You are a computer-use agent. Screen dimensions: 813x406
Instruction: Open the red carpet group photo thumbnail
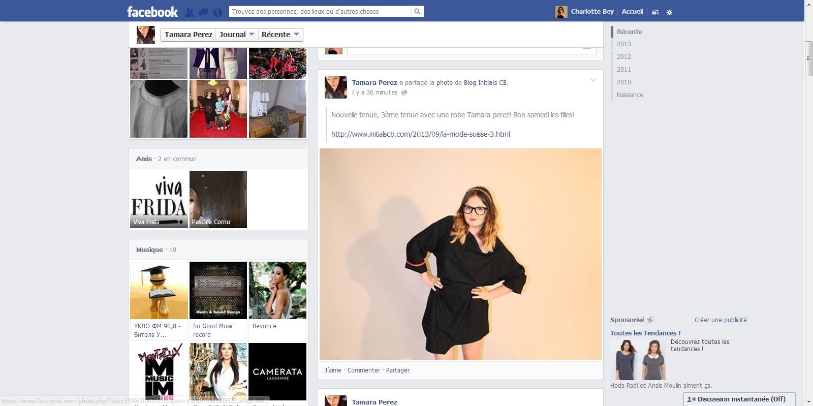(218, 109)
